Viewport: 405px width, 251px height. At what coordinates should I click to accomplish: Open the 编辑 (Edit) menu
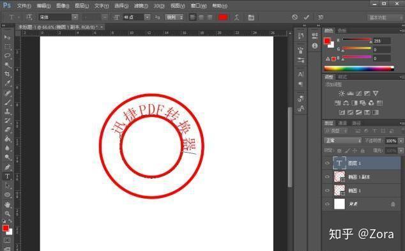tap(43, 6)
